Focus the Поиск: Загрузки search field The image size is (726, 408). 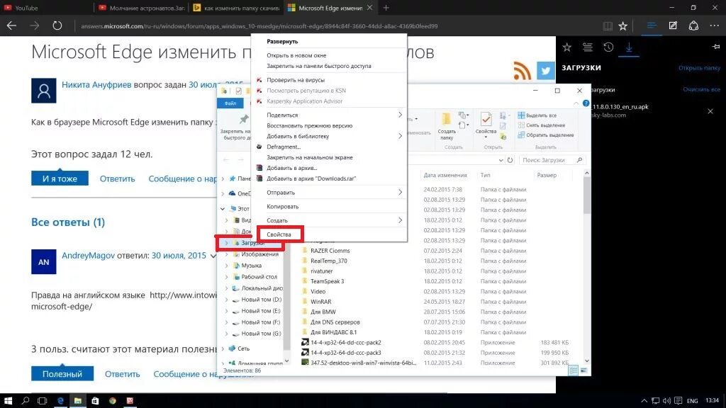(552, 160)
